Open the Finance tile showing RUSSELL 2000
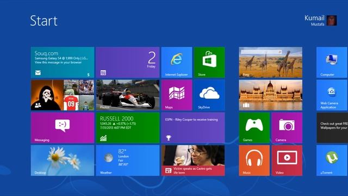The width and height of the screenshot is (348, 196). [128, 128]
